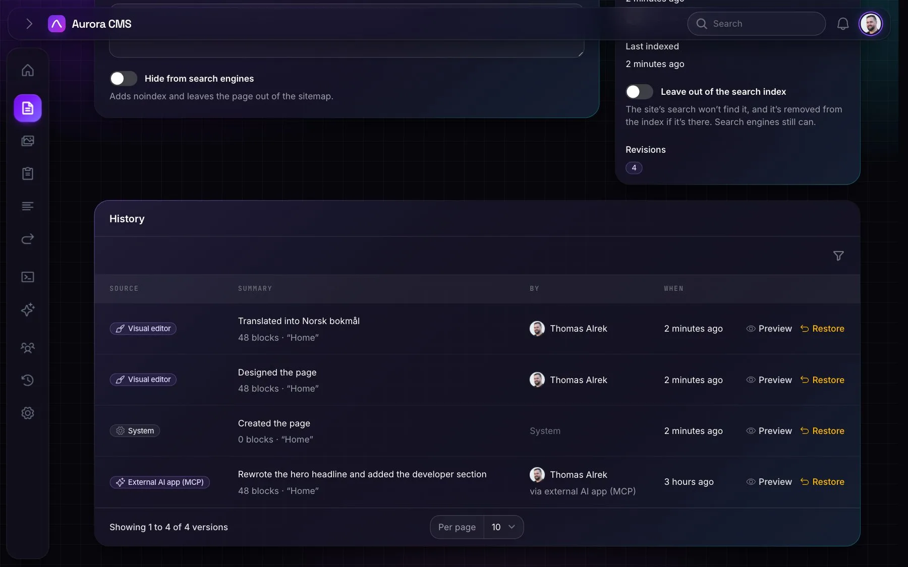Preview the Created the page version

[x=769, y=431]
